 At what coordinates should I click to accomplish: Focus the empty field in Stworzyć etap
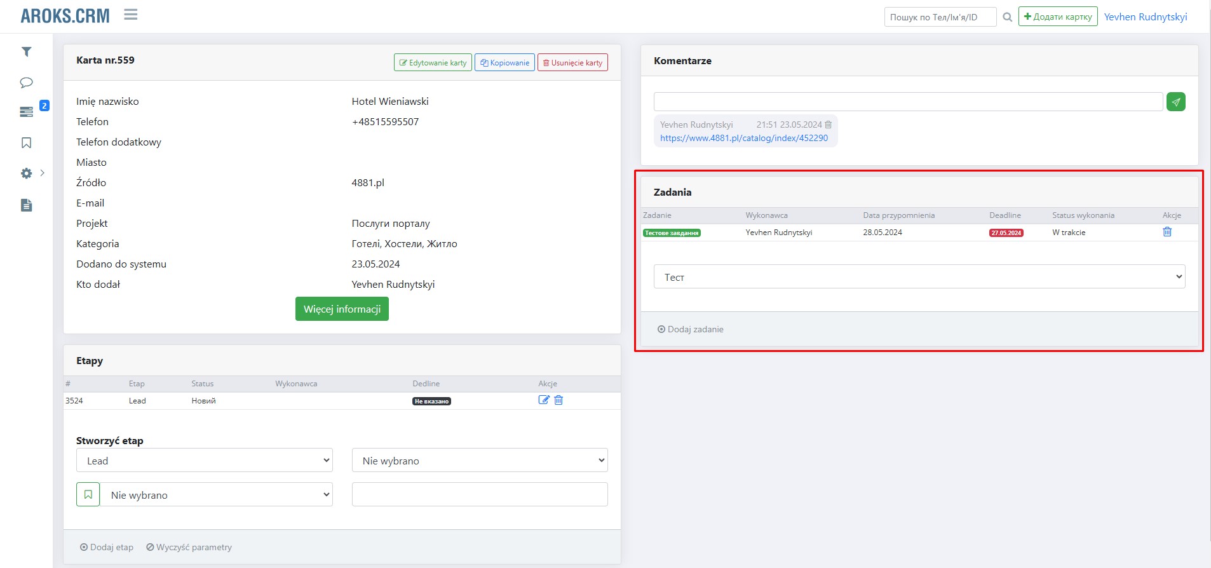coord(480,494)
